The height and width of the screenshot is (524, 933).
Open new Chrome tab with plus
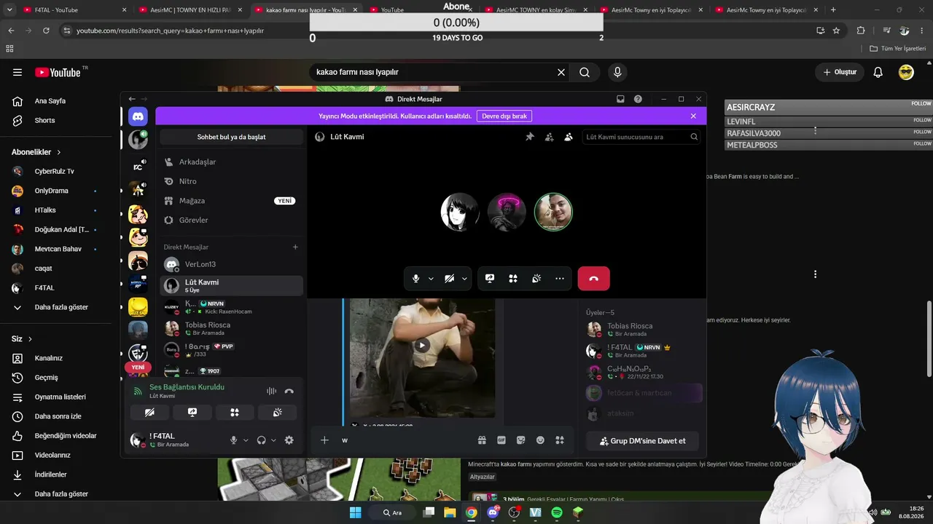833,10
